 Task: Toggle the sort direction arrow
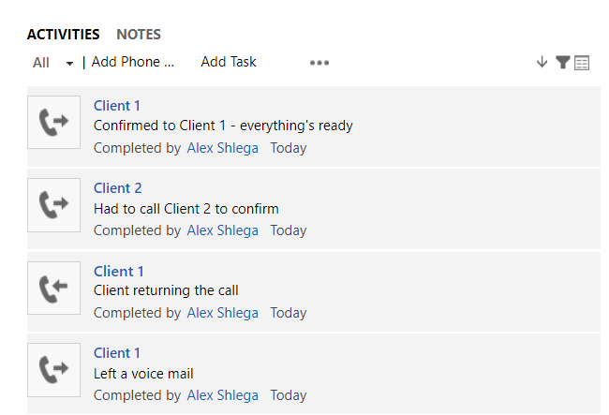[542, 62]
